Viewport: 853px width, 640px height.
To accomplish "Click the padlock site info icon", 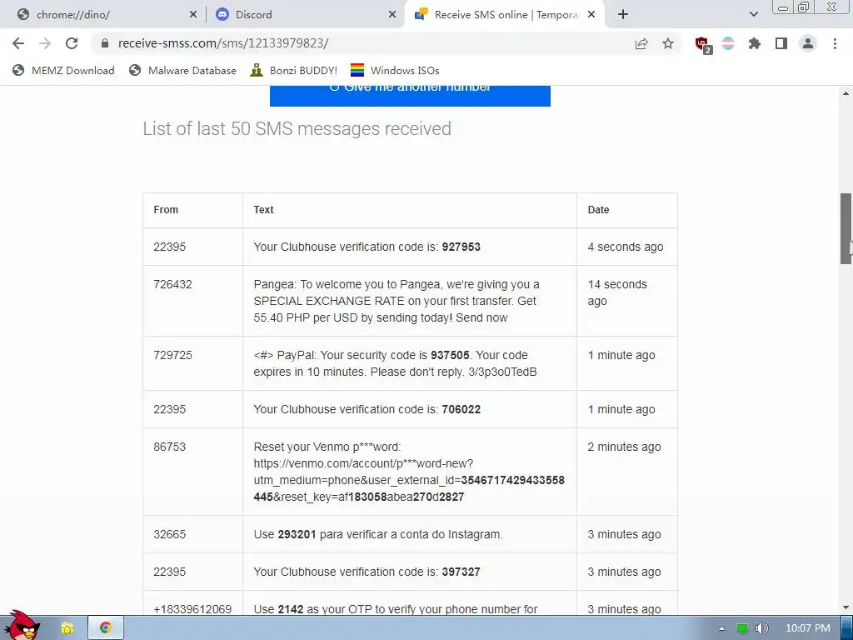I will [105, 43].
